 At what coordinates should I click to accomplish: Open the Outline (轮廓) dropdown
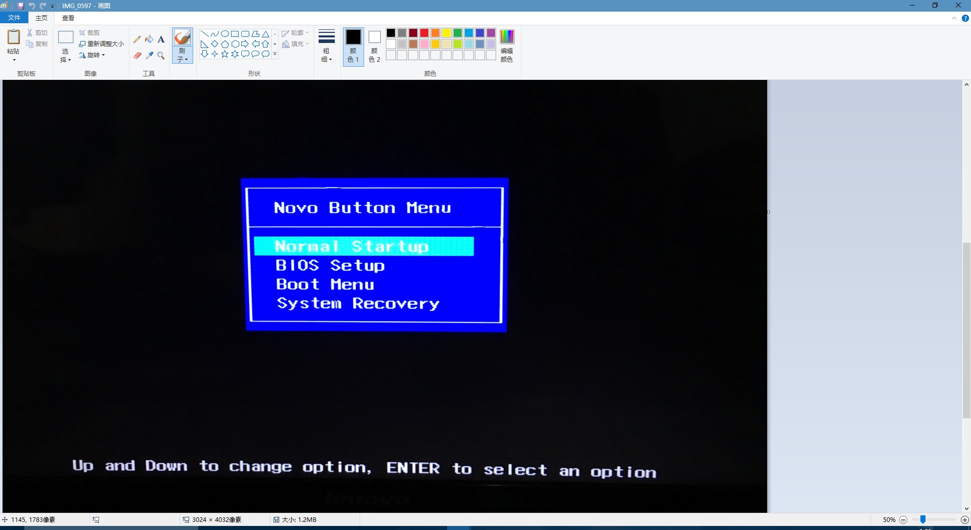(x=295, y=33)
